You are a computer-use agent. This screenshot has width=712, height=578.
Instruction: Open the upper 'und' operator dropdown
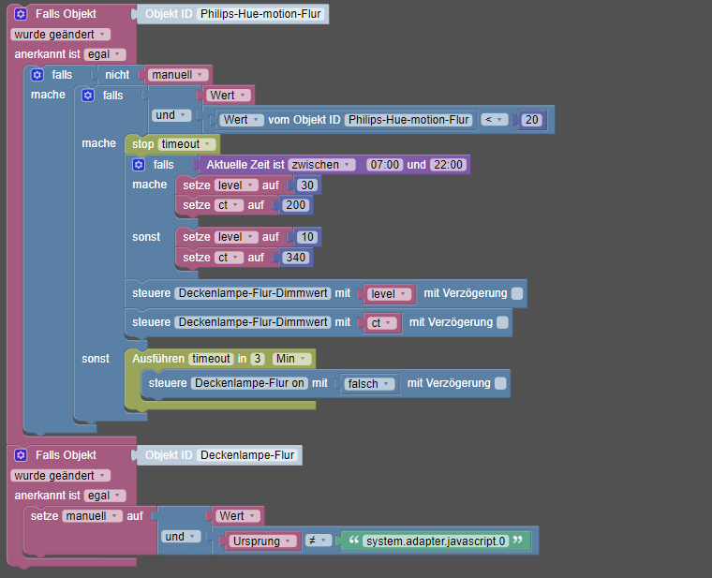pyautogui.click(x=171, y=115)
